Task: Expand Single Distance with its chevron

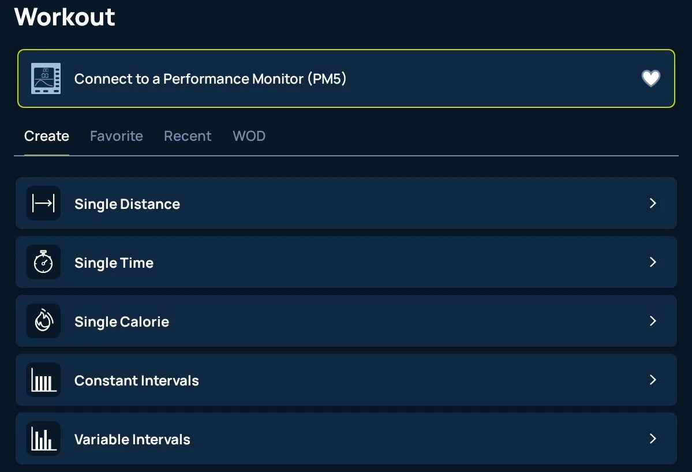Action: click(x=653, y=203)
